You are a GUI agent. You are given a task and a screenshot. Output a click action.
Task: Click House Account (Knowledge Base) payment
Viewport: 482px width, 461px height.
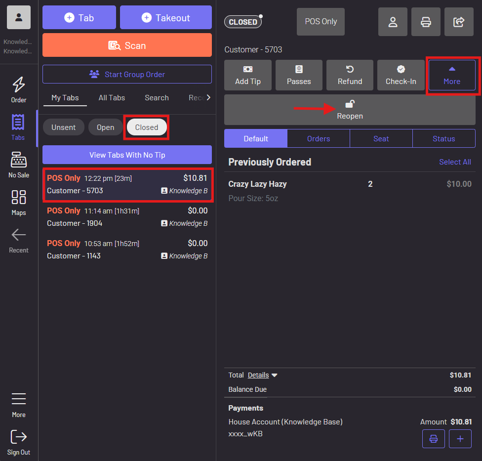[x=285, y=422]
